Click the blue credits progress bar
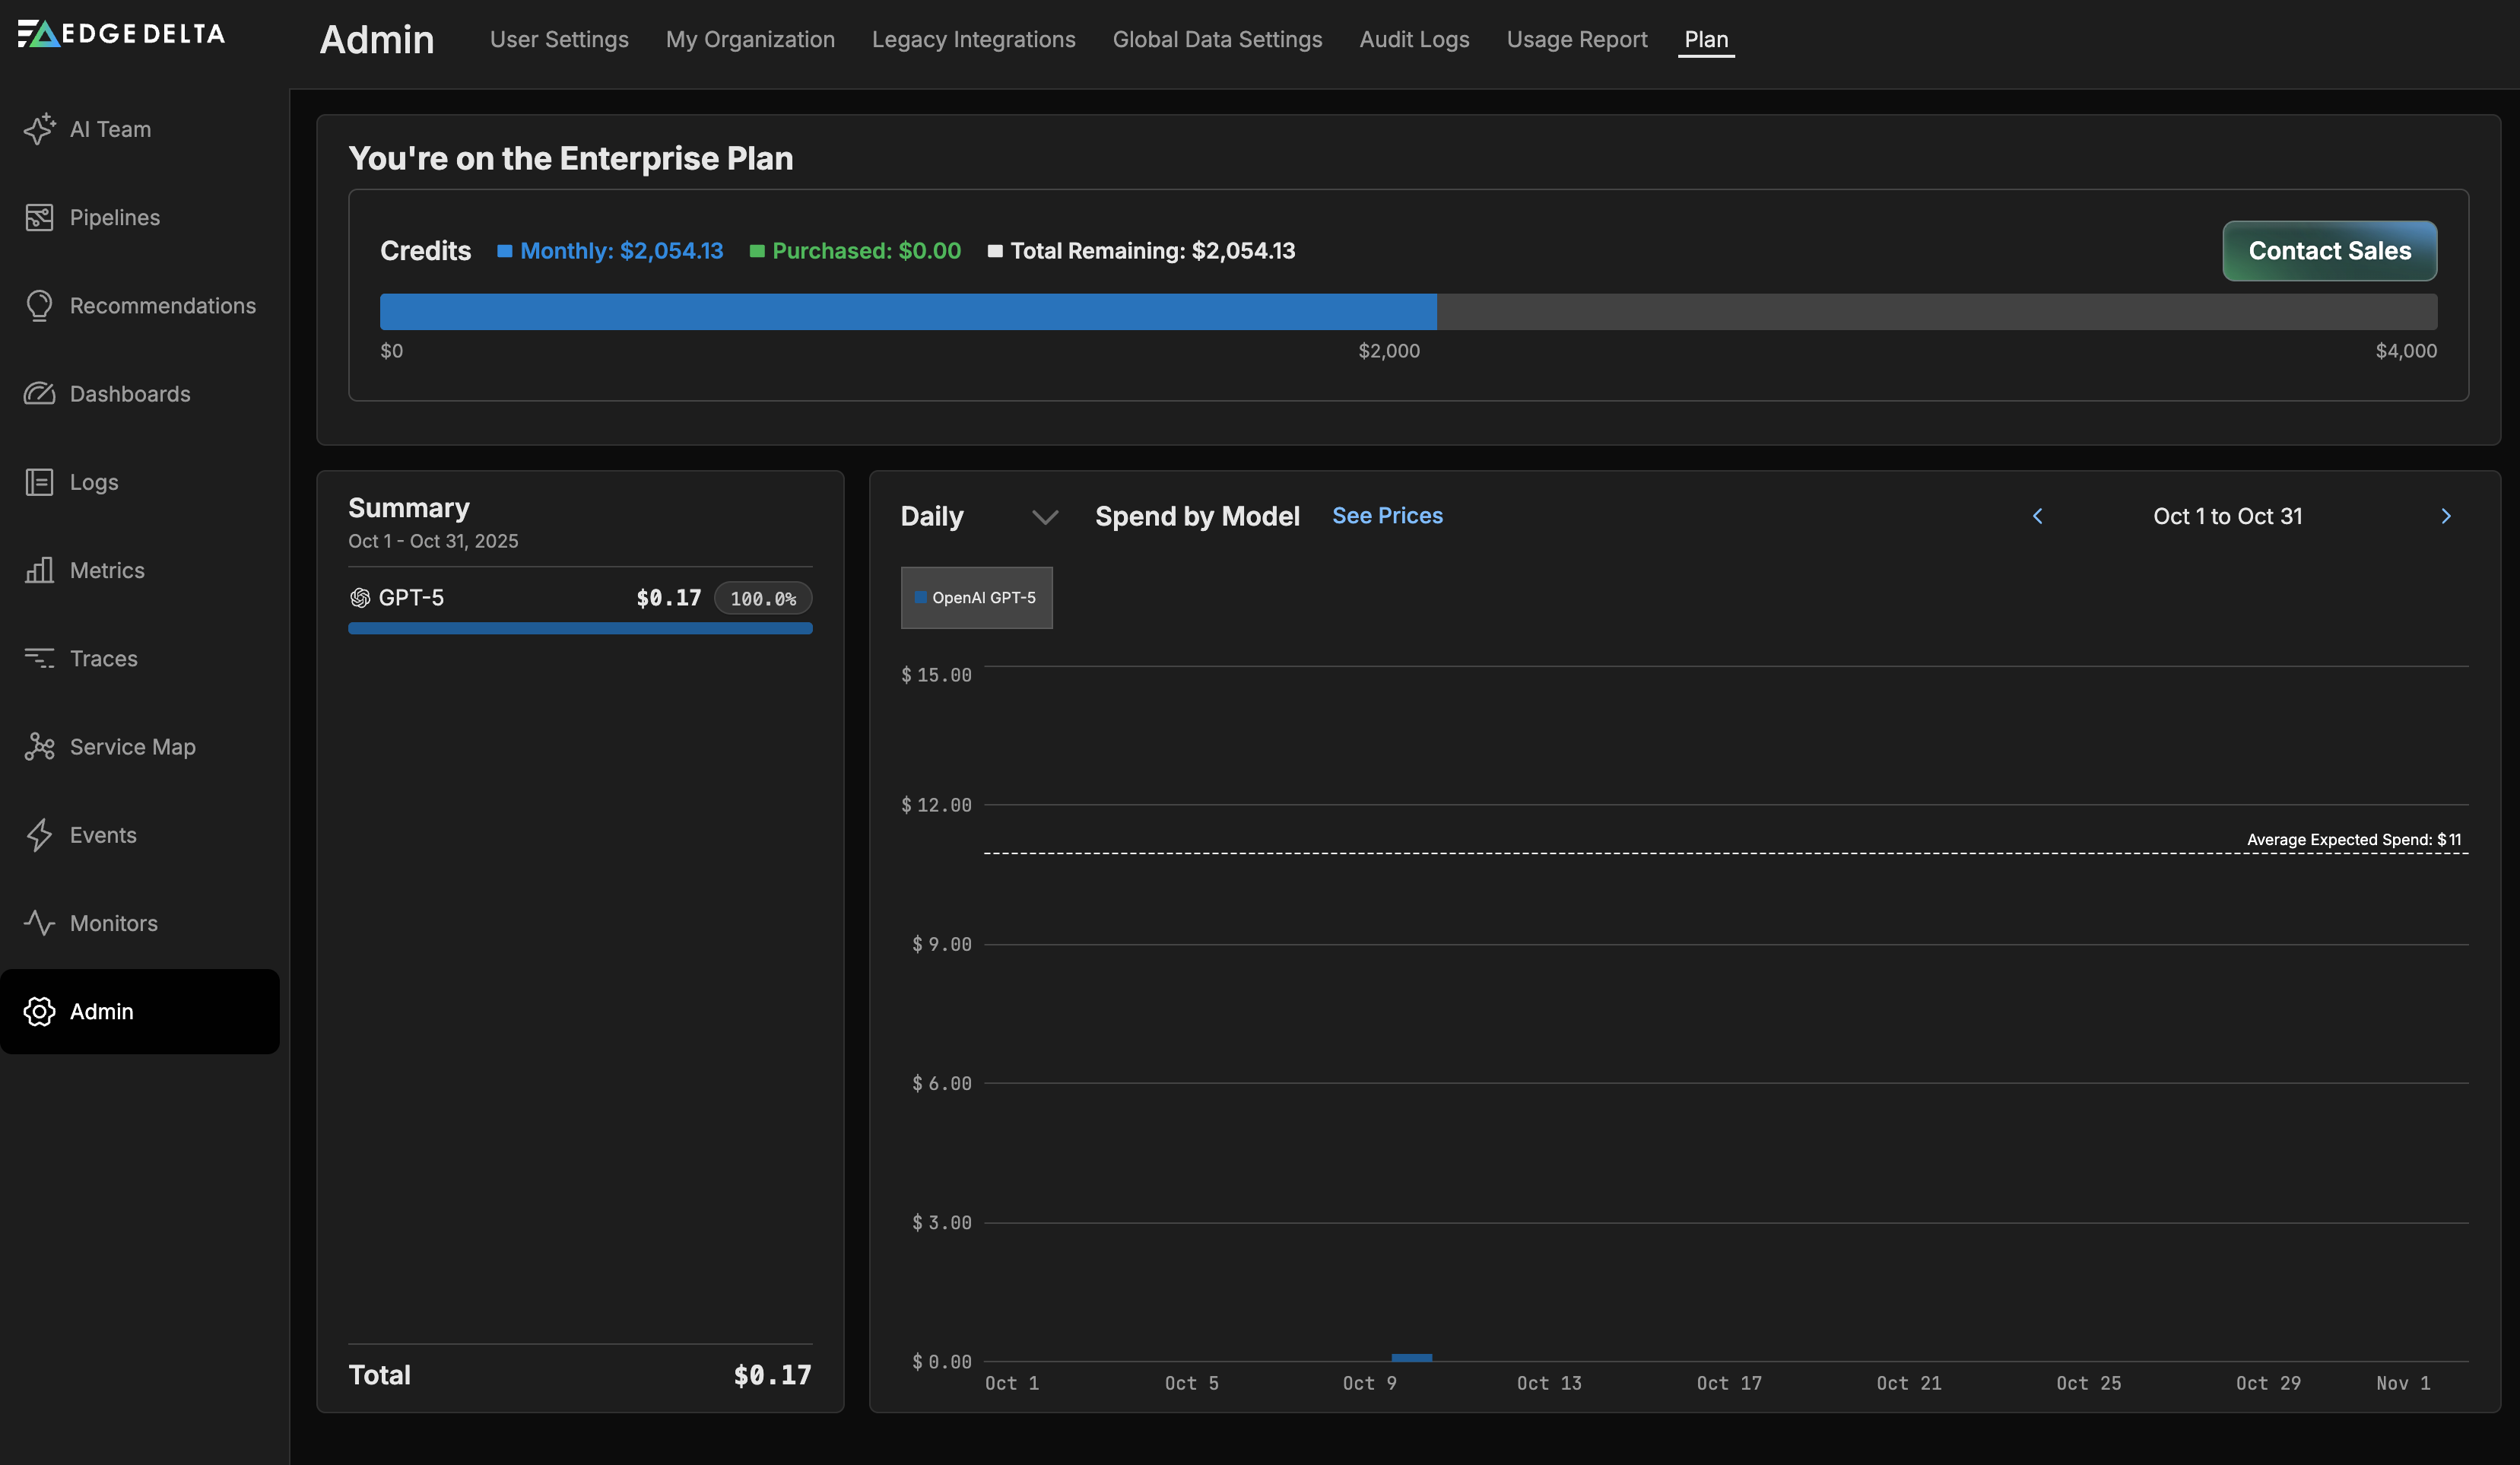Viewport: 2520px width, 1465px height. pos(907,312)
